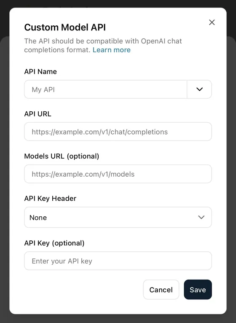236x323 pixels.
Task: Cancel the custom API setup
Action: click(161, 290)
